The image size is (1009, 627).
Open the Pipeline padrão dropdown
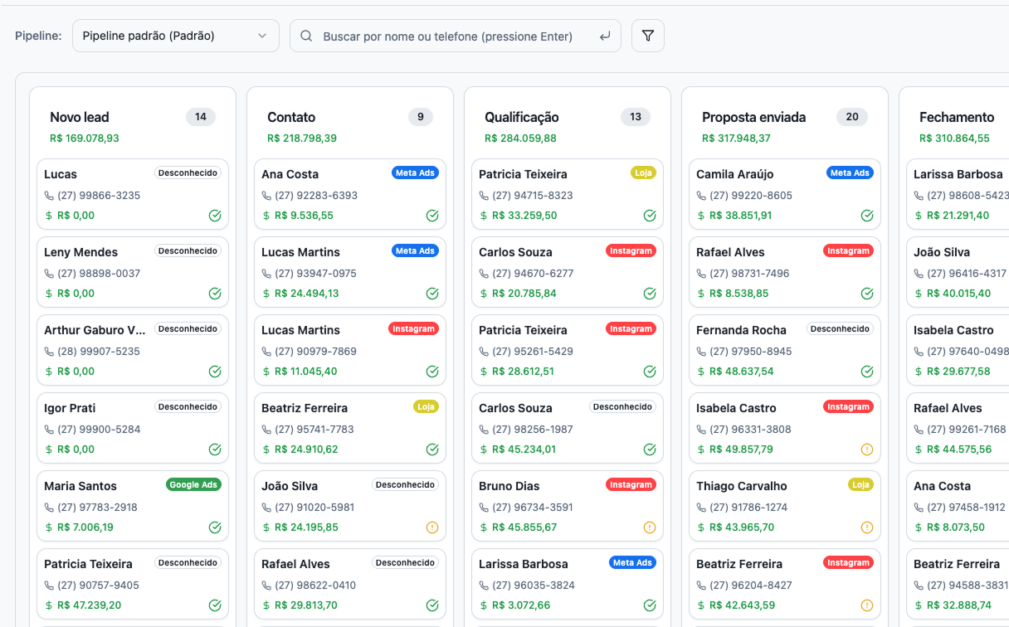click(176, 36)
